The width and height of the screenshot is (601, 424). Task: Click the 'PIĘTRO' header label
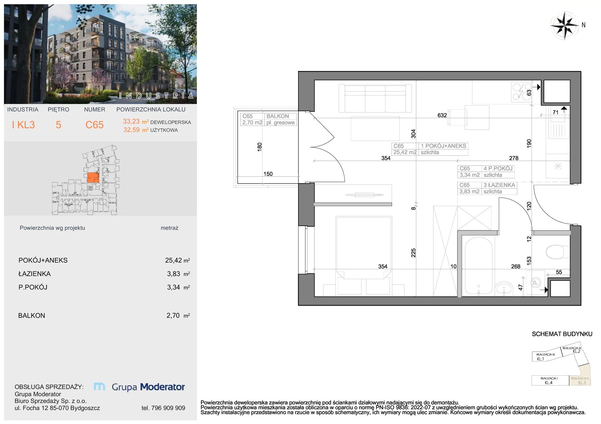(59, 109)
